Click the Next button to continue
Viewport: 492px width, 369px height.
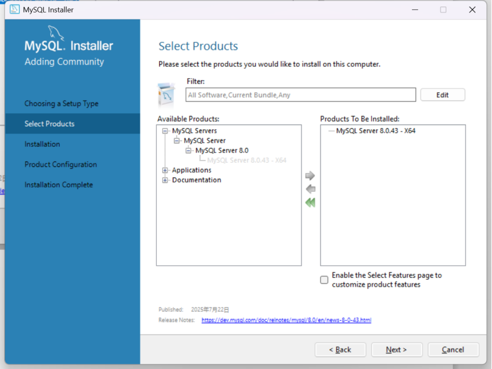click(x=397, y=349)
